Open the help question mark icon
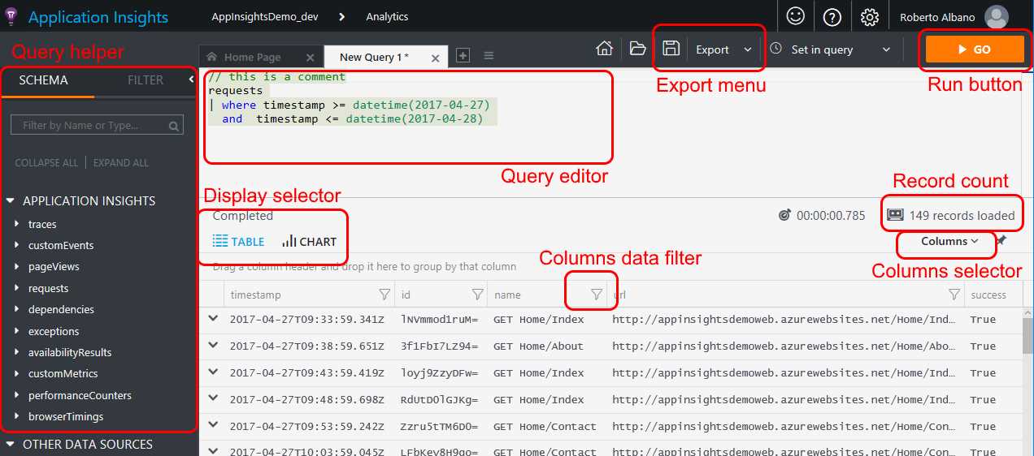 [832, 16]
